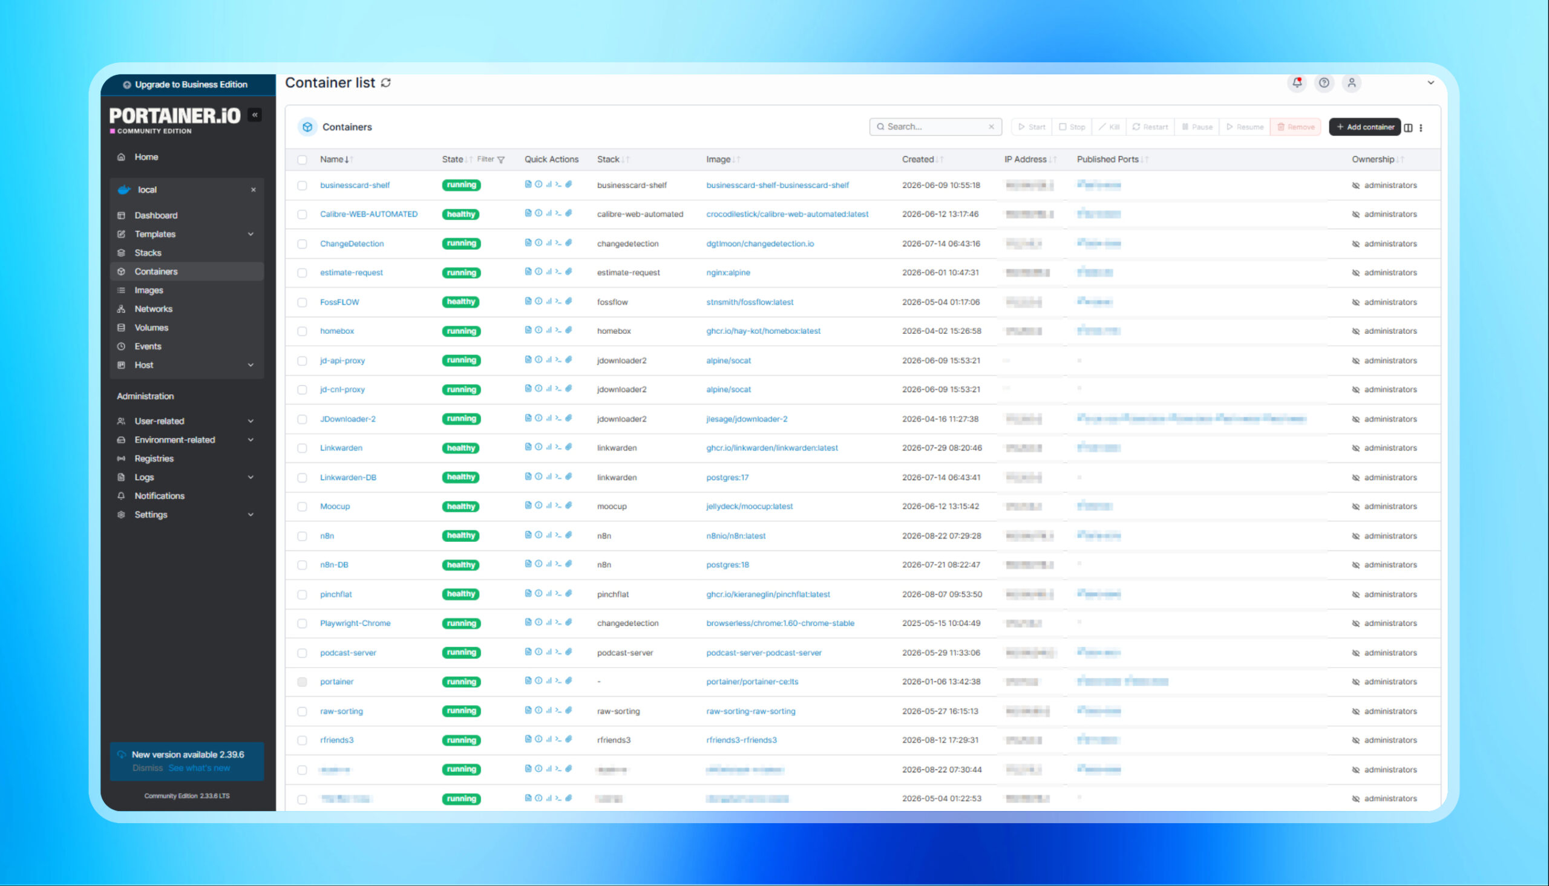This screenshot has width=1549, height=886.
Task: Check the businesscard-shelf row checkbox
Action: (302, 185)
